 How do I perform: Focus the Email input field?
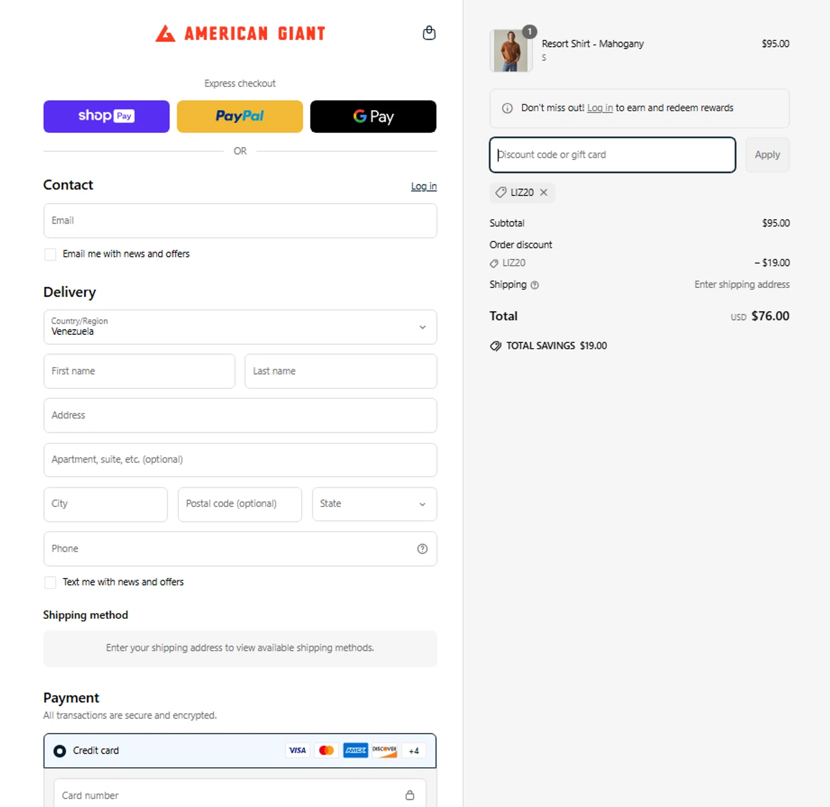click(x=240, y=221)
